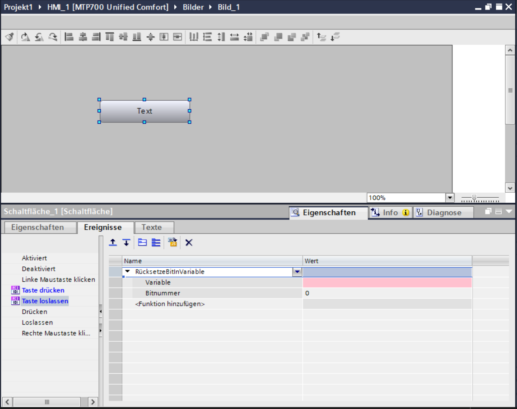This screenshot has width=517, height=409.
Task: Open the Diagnose inspector tab
Action: 443,213
